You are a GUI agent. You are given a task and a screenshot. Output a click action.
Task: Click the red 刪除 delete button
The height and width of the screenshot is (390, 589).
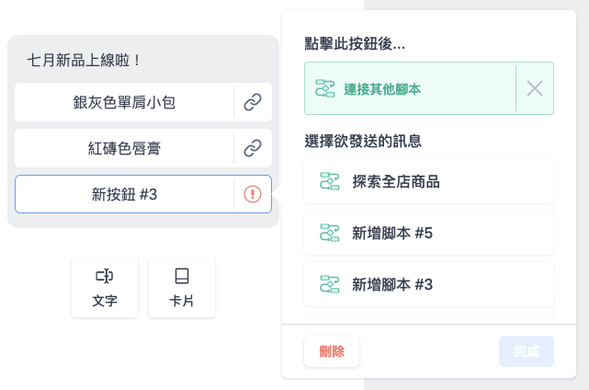pyautogui.click(x=332, y=351)
